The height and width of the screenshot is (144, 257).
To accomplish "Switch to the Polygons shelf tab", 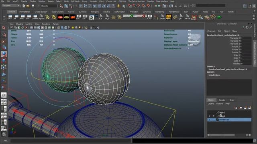I will (x=95, y=12).
